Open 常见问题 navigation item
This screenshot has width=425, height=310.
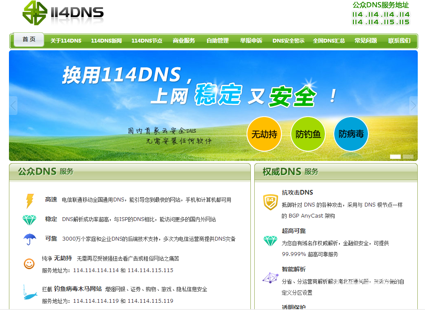coord(366,40)
